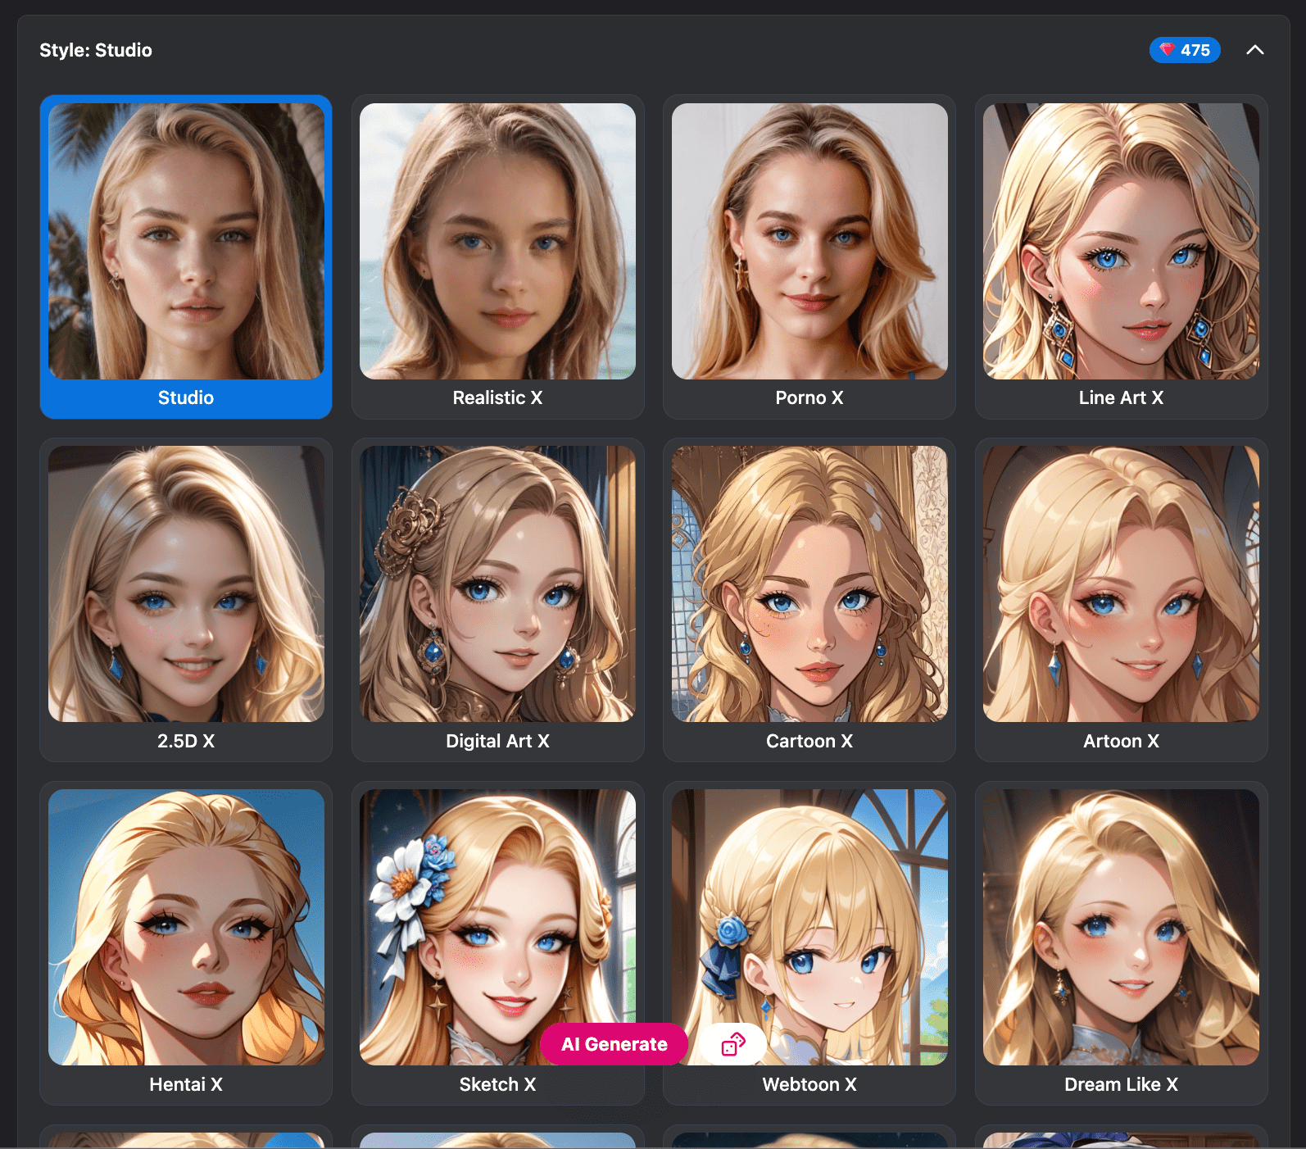Viewport: 1306px width, 1149px height.
Task: Click the Digital Art X label
Action: (x=497, y=742)
